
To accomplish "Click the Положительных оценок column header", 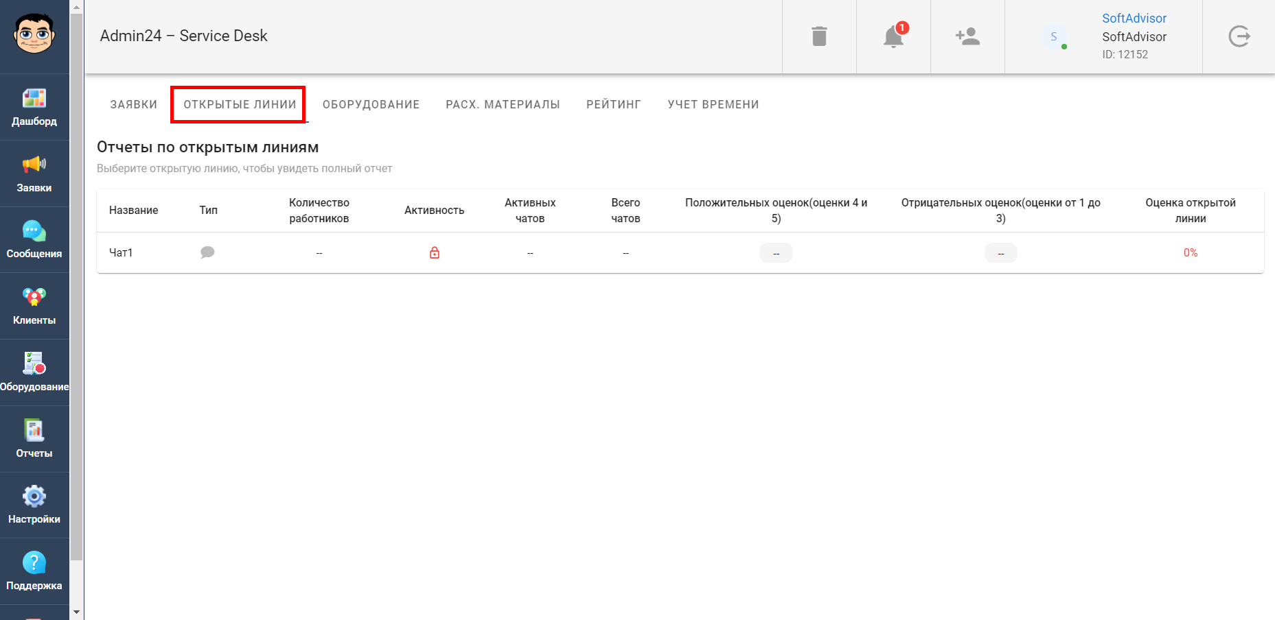I will [776, 211].
